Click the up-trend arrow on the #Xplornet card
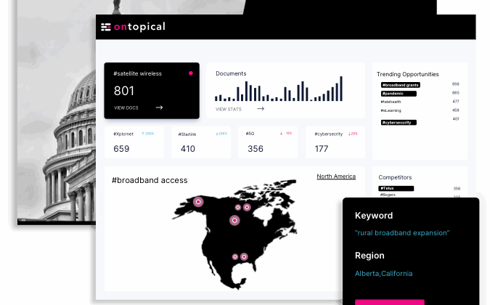490x305 pixels. [143, 134]
